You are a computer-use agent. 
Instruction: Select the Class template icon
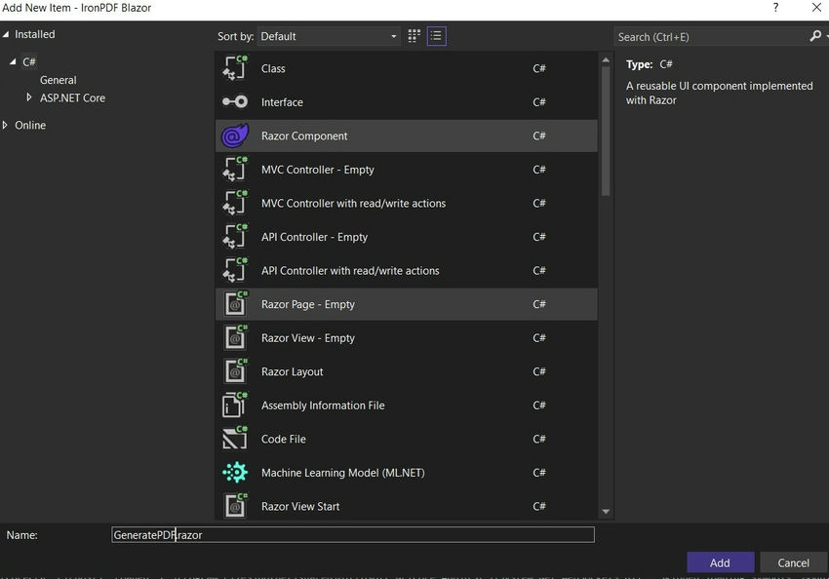pos(235,68)
